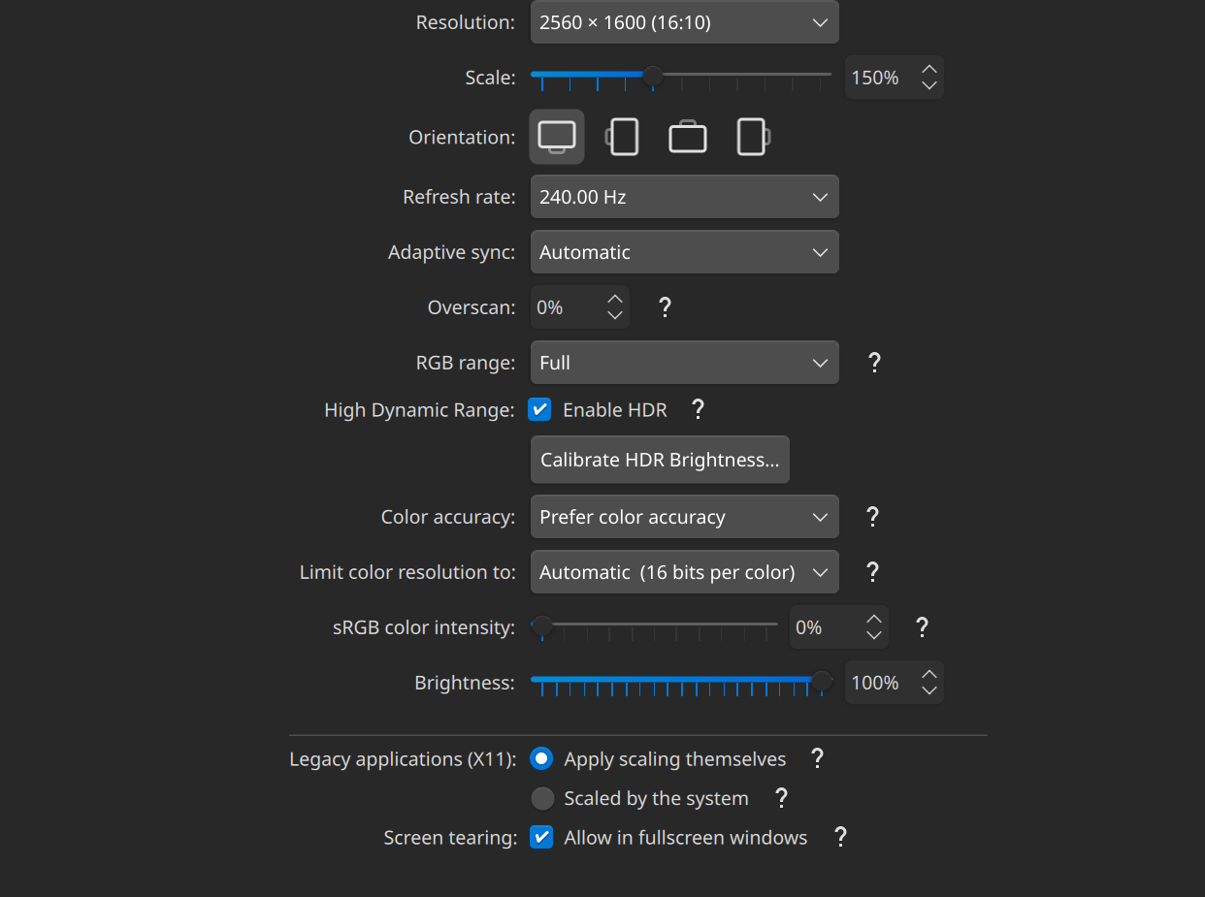The image size is (1205, 897).
Task: Increase sRGB intensity with up arrow
Action: point(874,619)
